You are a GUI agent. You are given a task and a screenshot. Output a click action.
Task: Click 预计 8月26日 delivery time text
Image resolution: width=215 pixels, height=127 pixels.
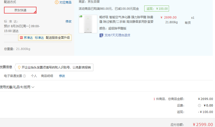click(22, 28)
